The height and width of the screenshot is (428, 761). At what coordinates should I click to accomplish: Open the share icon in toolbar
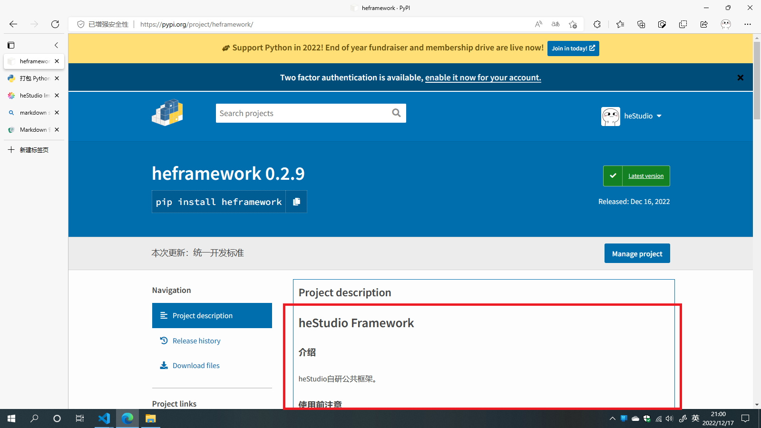click(x=704, y=24)
